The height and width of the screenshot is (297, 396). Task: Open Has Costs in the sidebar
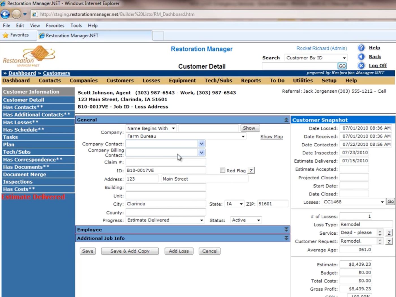pyautogui.click(x=38, y=189)
